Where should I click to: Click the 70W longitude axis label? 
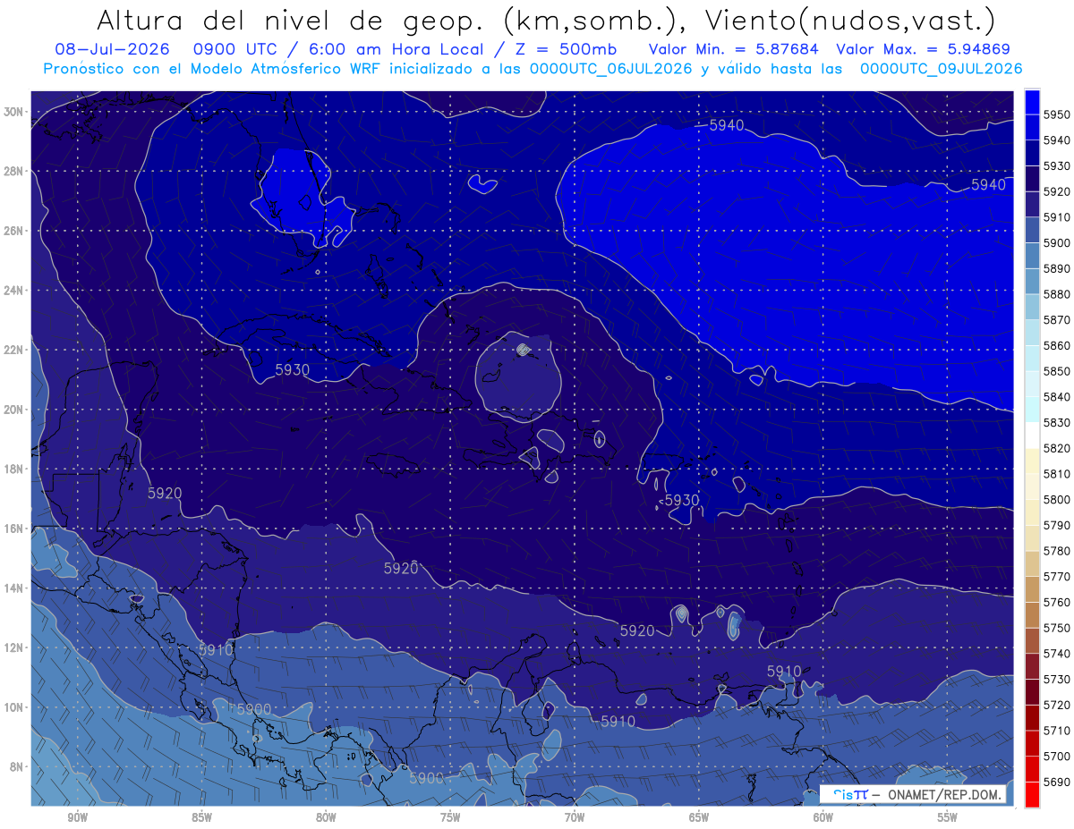coord(575,817)
